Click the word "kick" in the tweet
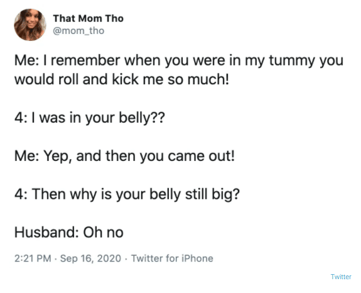 tap(126, 79)
